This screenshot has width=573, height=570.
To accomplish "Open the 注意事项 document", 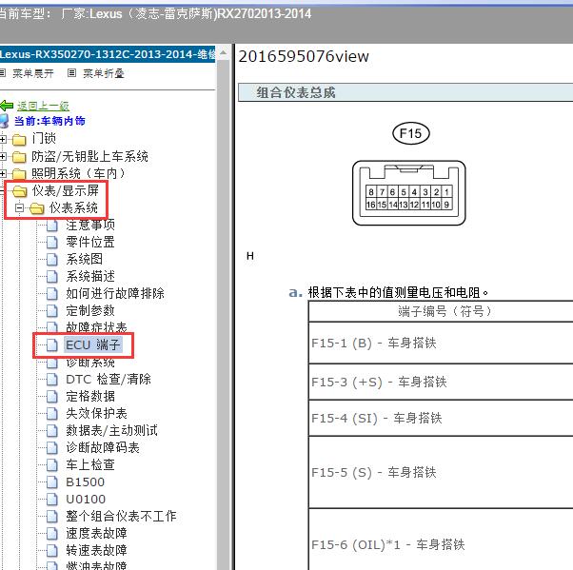I will pyautogui.click(x=90, y=226).
